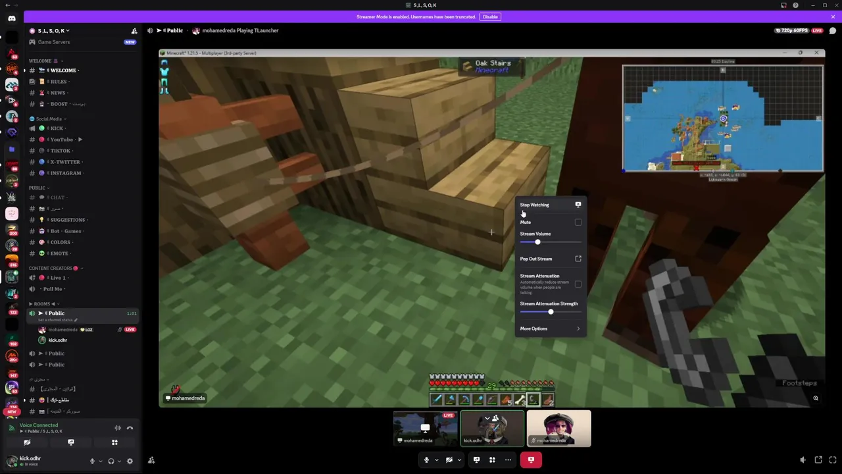Expand camera options in call control bar
Viewport: 842px width, 474px height.
[x=459, y=460]
